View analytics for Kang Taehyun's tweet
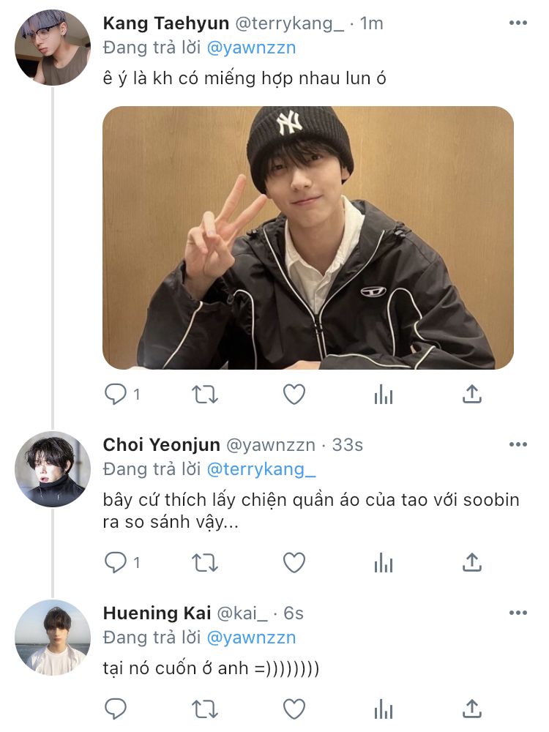 click(383, 395)
